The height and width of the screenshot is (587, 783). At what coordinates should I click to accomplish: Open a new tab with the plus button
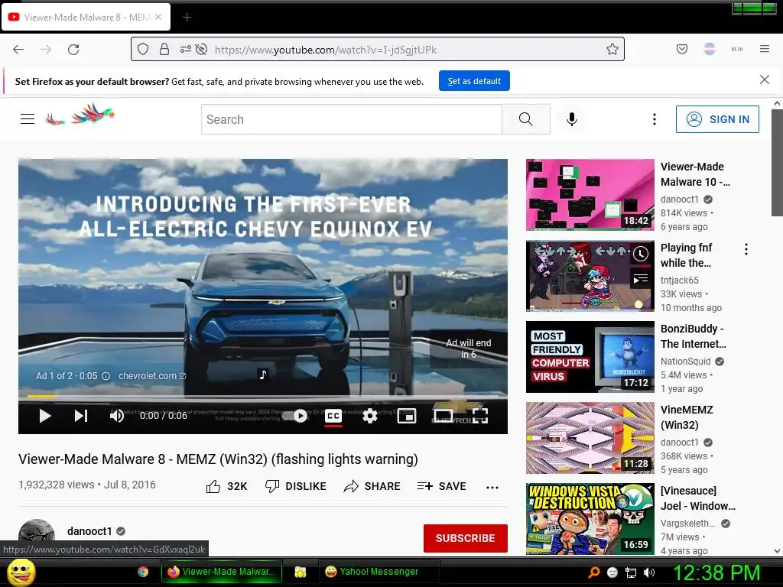pos(187,18)
